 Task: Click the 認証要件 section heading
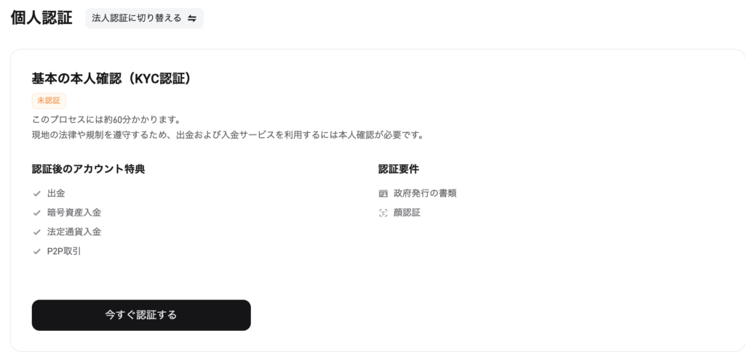coord(399,170)
